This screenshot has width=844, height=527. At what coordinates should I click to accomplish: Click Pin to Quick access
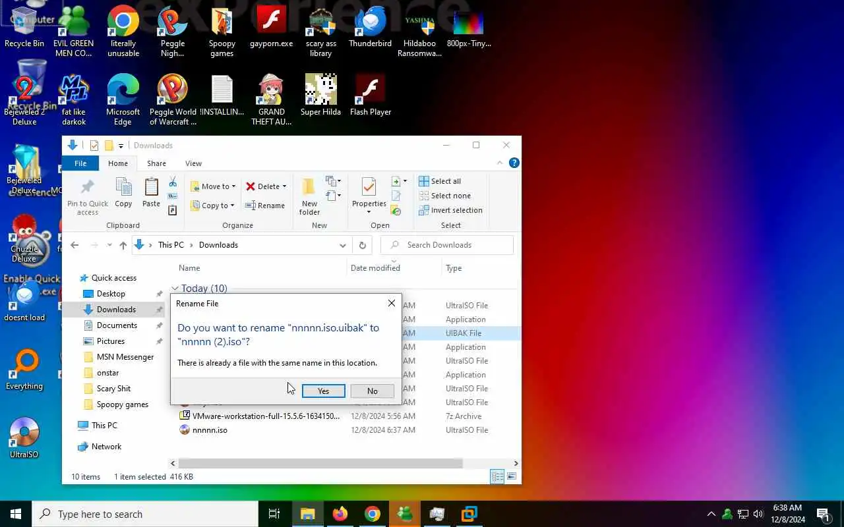(x=88, y=196)
